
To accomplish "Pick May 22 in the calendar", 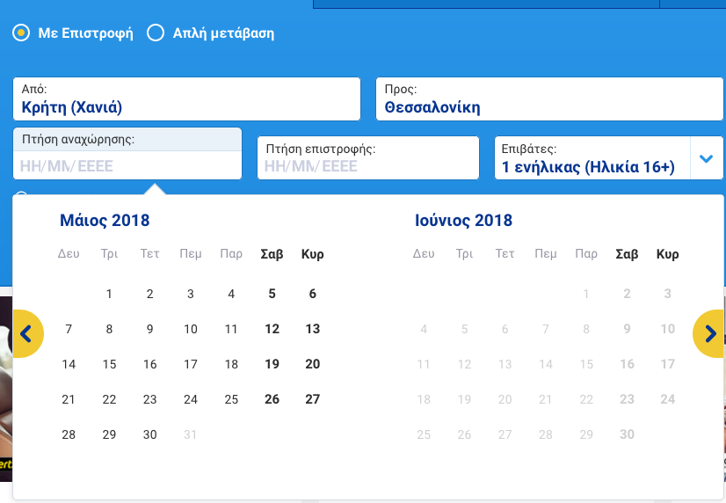I will tap(109, 399).
